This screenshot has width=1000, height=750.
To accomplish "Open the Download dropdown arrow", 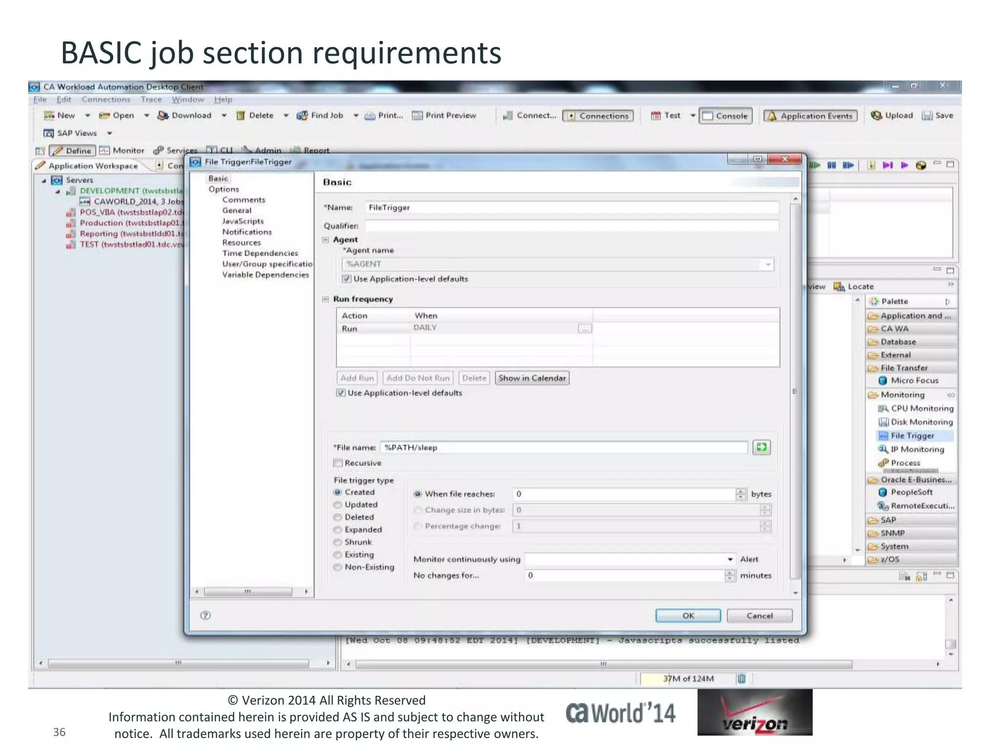I will 224,116.
